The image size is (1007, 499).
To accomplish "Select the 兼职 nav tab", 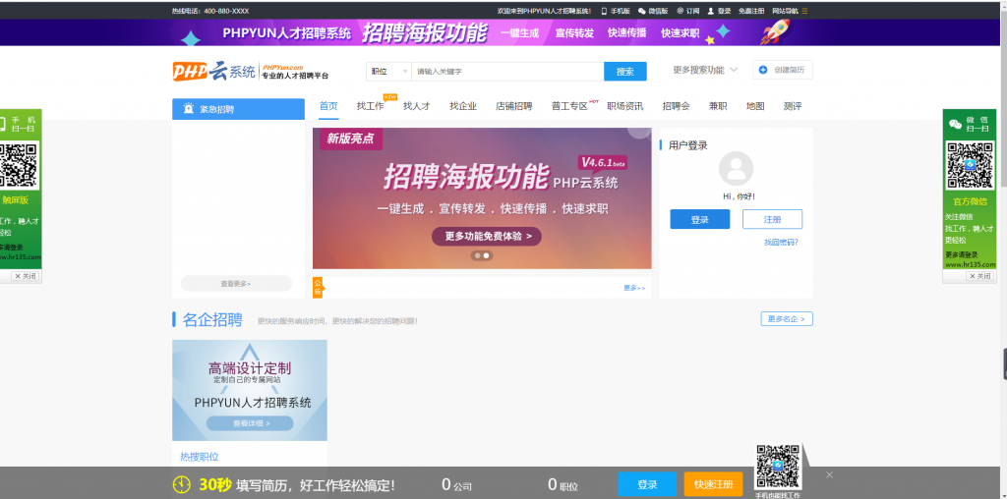I will tap(718, 106).
